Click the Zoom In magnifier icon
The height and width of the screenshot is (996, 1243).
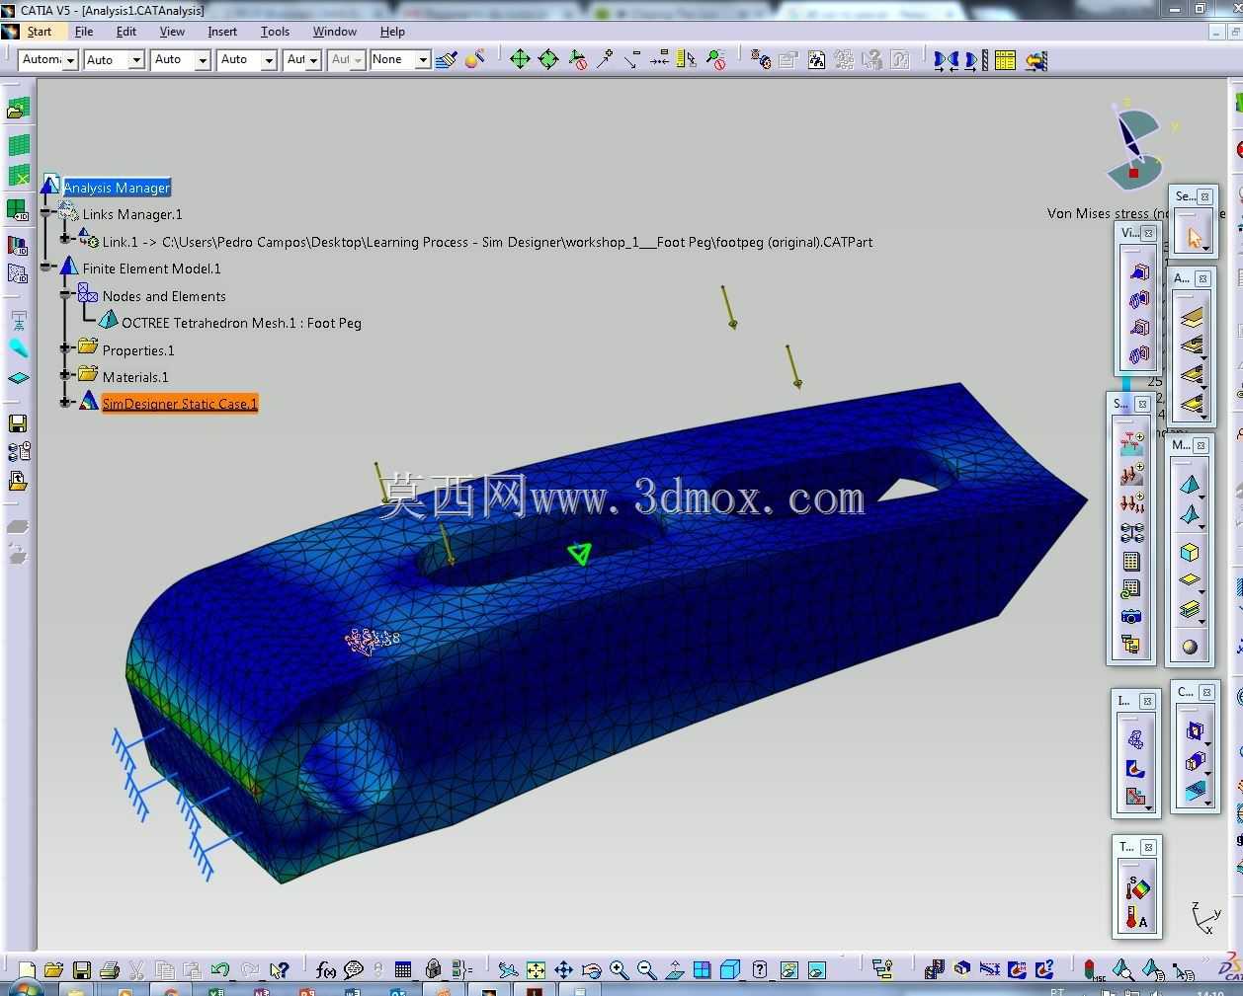[619, 970]
